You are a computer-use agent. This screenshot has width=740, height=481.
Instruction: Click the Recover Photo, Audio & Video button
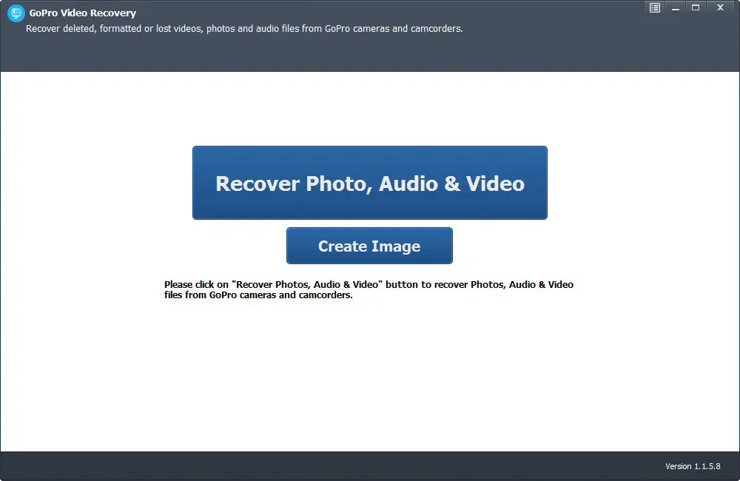coord(369,183)
